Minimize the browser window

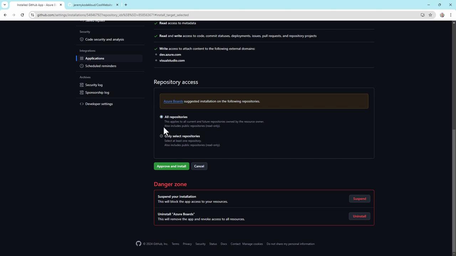point(429,5)
